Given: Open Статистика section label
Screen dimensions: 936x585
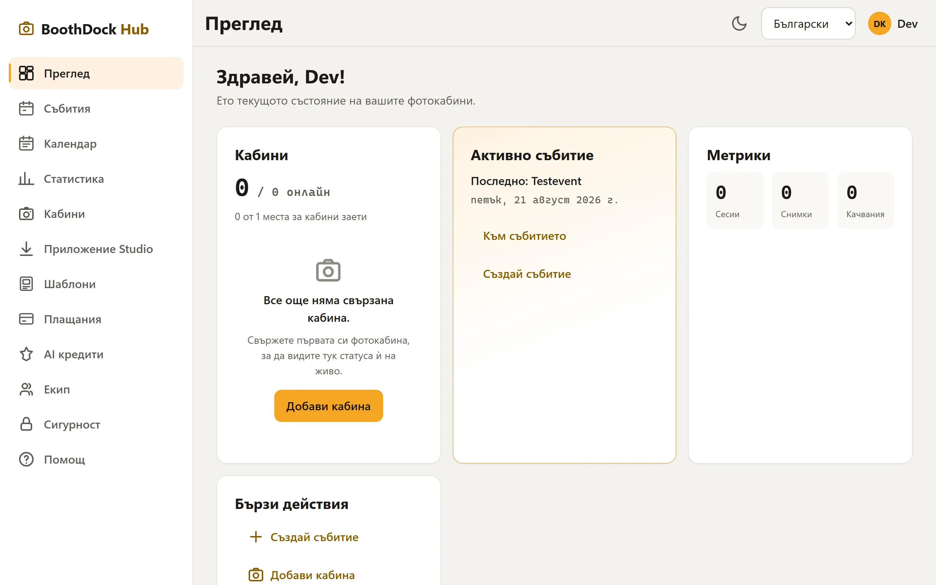Looking at the screenshot, I should [74, 179].
